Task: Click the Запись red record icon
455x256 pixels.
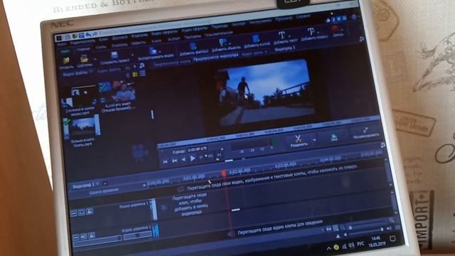Action: [335, 29]
